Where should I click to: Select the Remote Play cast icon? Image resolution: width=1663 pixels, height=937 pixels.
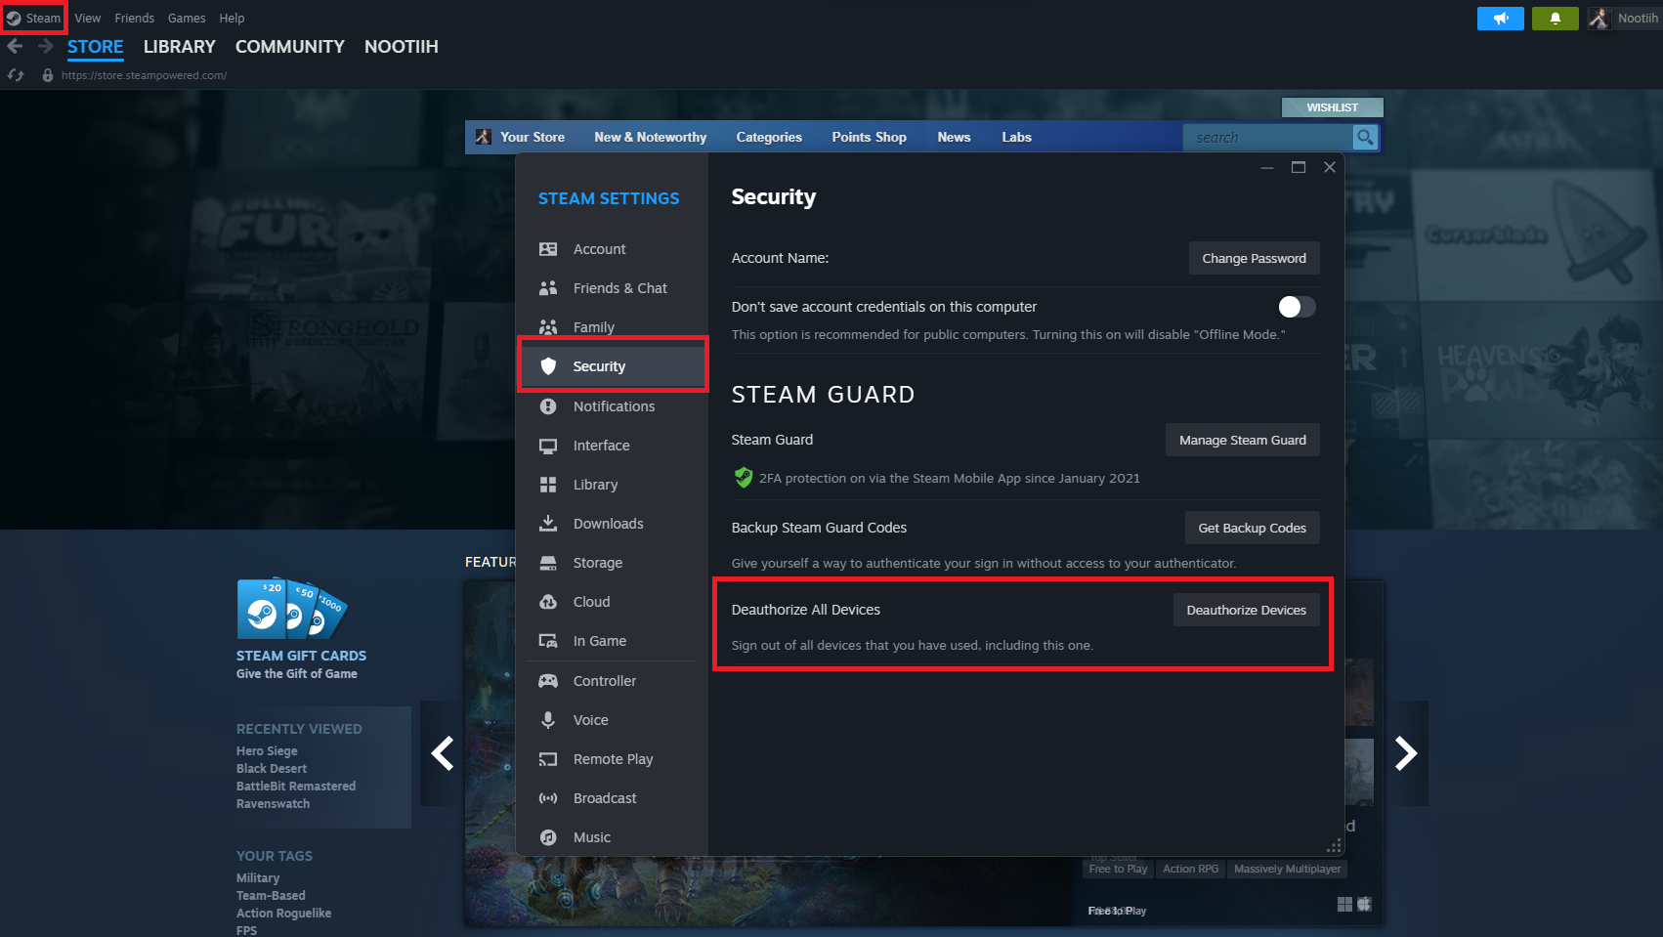pyautogui.click(x=548, y=759)
